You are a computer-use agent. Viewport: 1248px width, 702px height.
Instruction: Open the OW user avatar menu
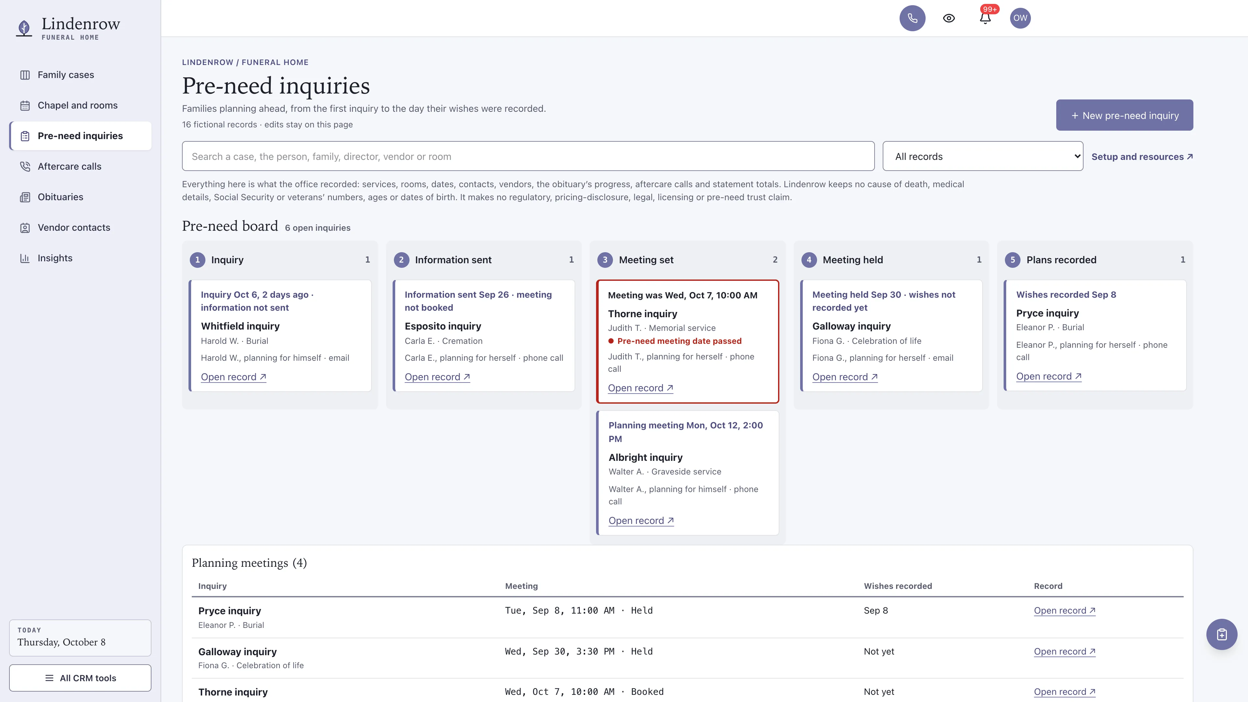(1020, 19)
